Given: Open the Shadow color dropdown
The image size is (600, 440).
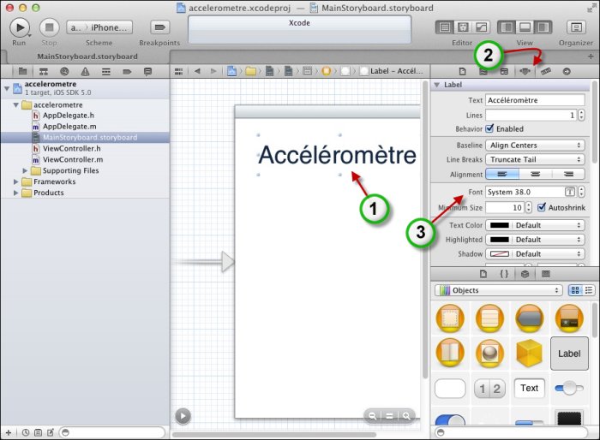Looking at the screenshot, I should coord(535,254).
